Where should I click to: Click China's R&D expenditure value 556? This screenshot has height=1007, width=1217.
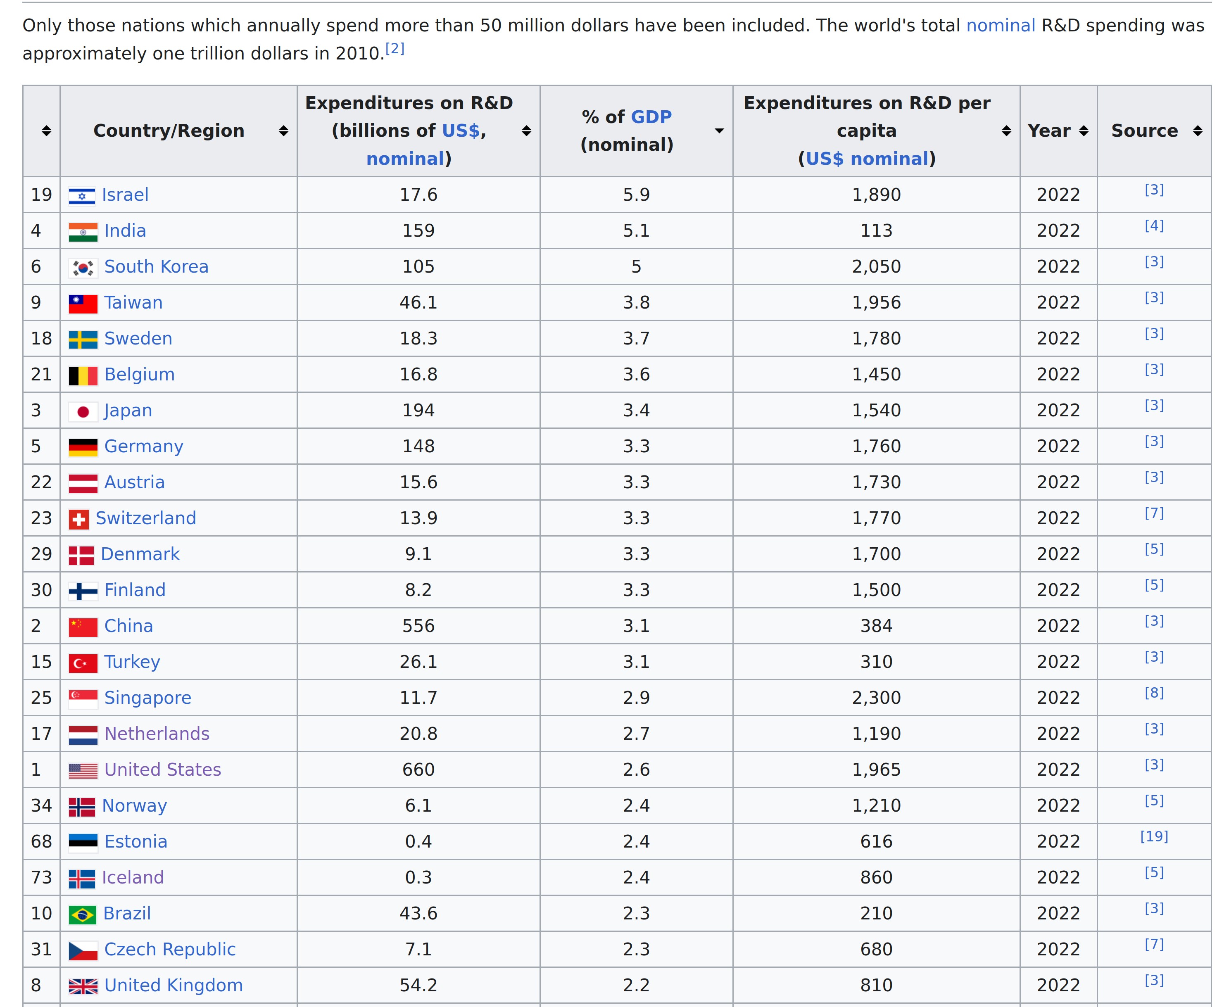click(x=418, y=626)
